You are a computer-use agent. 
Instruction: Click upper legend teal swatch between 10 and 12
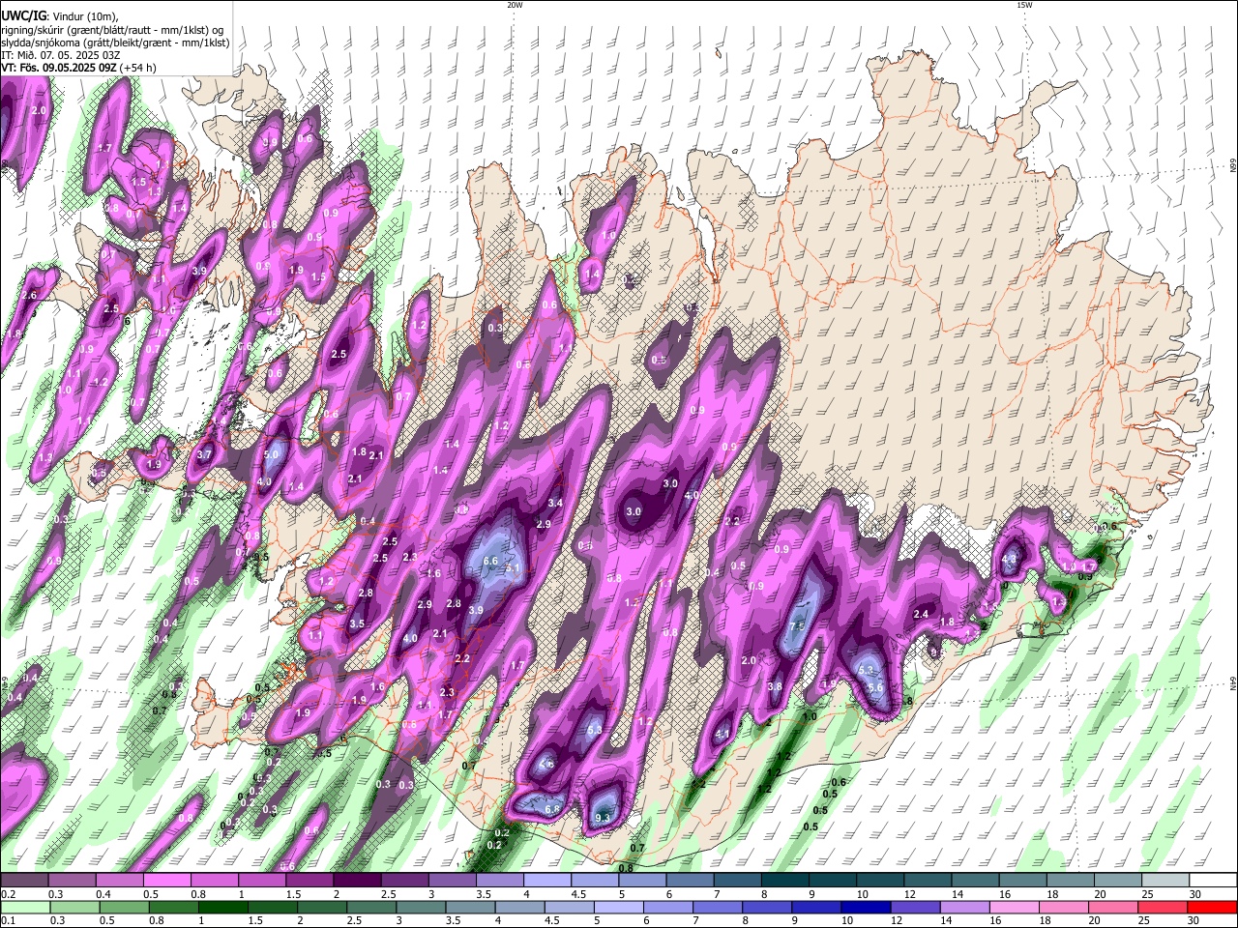point(880,881)
